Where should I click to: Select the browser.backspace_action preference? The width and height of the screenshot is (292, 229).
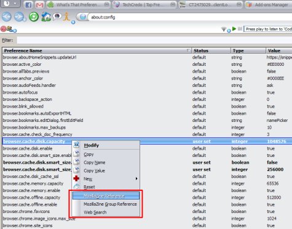tap(147, 99)
